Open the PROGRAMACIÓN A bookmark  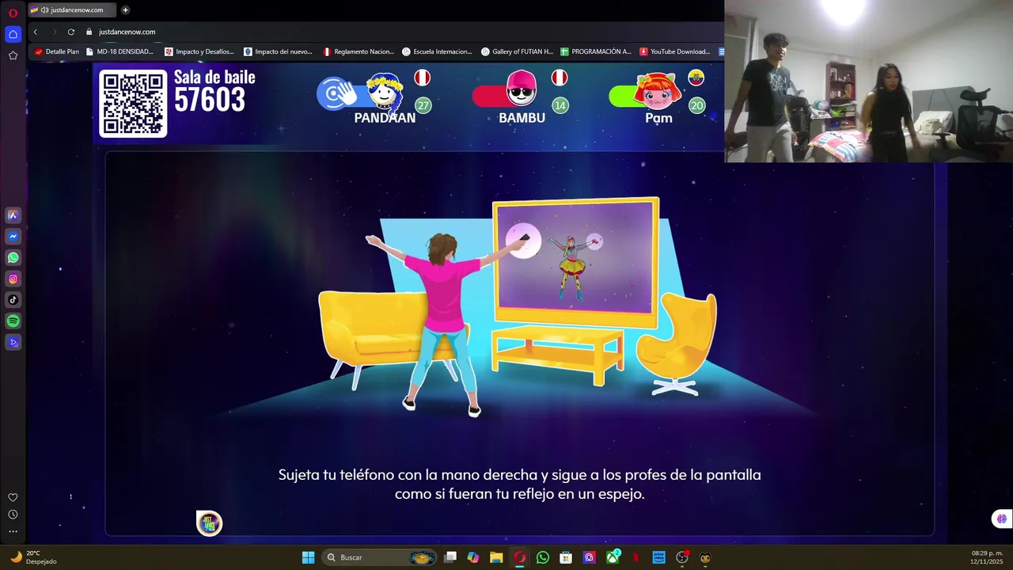pos(596,51)
